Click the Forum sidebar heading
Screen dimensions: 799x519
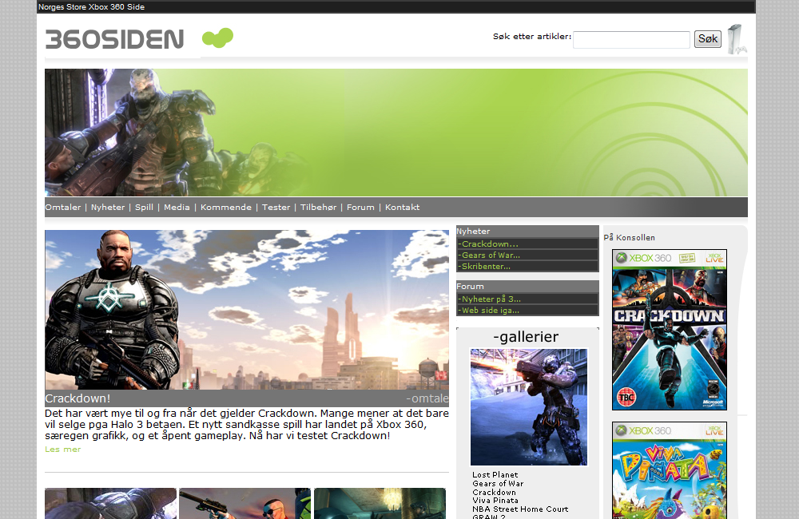470,286
